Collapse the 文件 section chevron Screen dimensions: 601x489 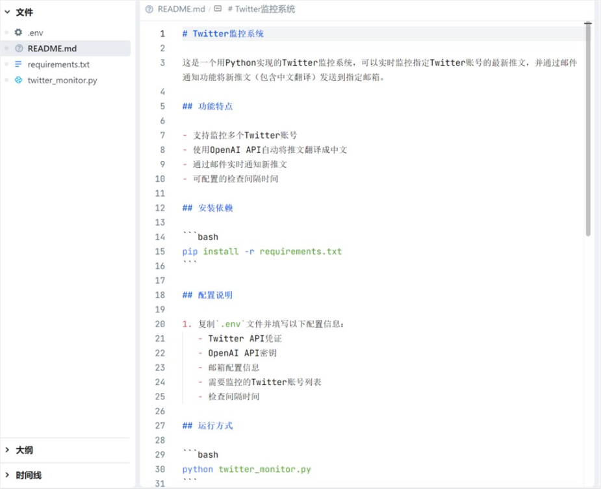pos(7,12)
